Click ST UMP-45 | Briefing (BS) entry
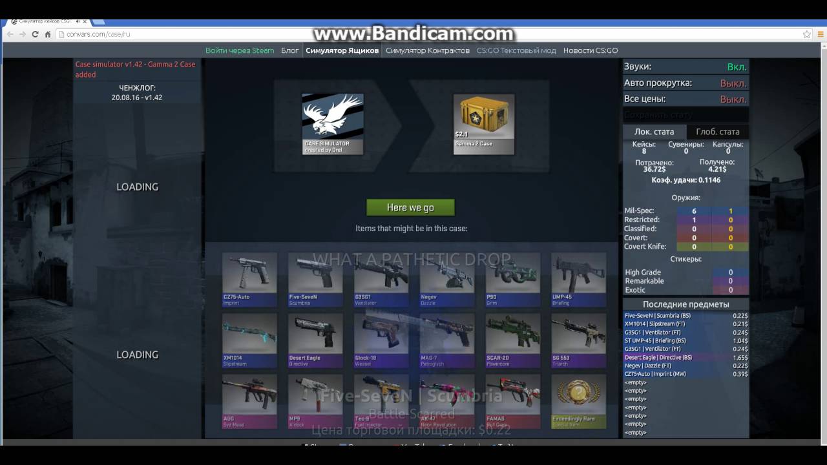The height and width of the screenshot is (465, 827). click(x=686, y=340)
